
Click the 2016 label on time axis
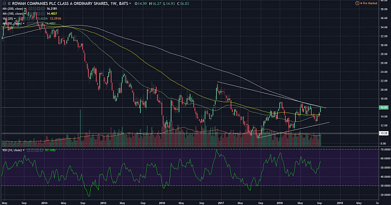point(162,203)
